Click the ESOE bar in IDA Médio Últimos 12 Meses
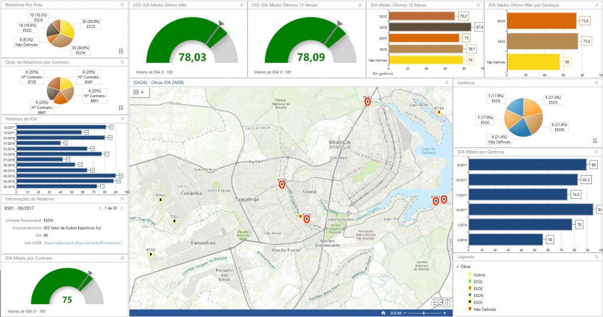The image size is (603, 317). click(430, 27)
